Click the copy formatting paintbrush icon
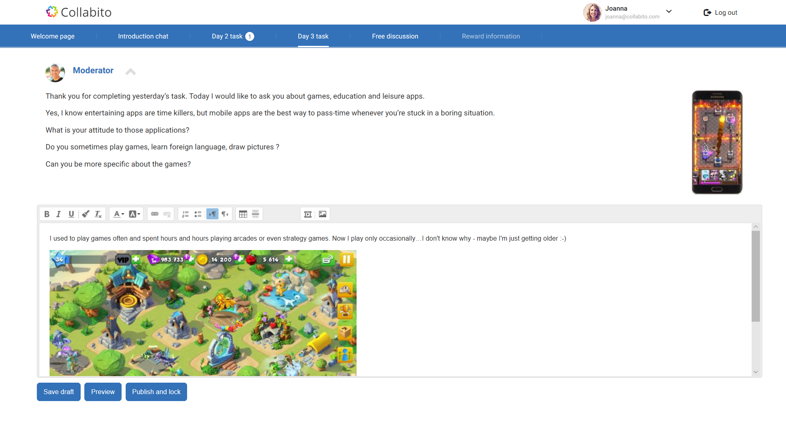786x442 pixels. [86, 214]
